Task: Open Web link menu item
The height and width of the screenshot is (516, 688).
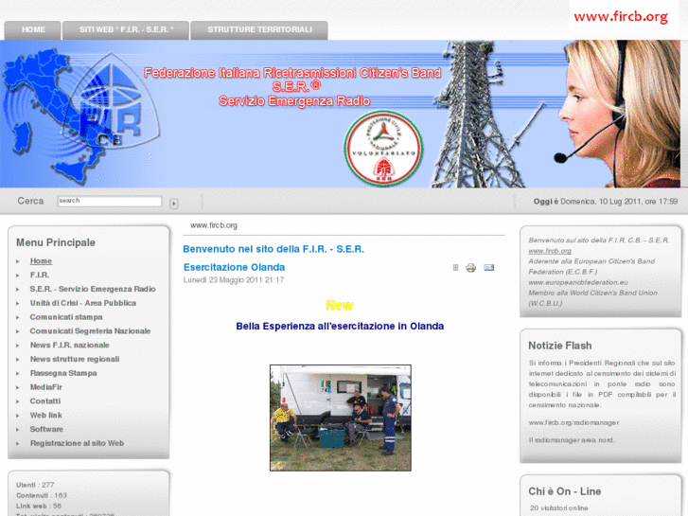Action: point(46,416)
